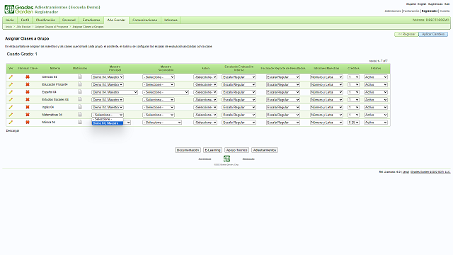Click the pencil edit icon for Matemáticas 04

pyautogui.click(x=11, y=115)
